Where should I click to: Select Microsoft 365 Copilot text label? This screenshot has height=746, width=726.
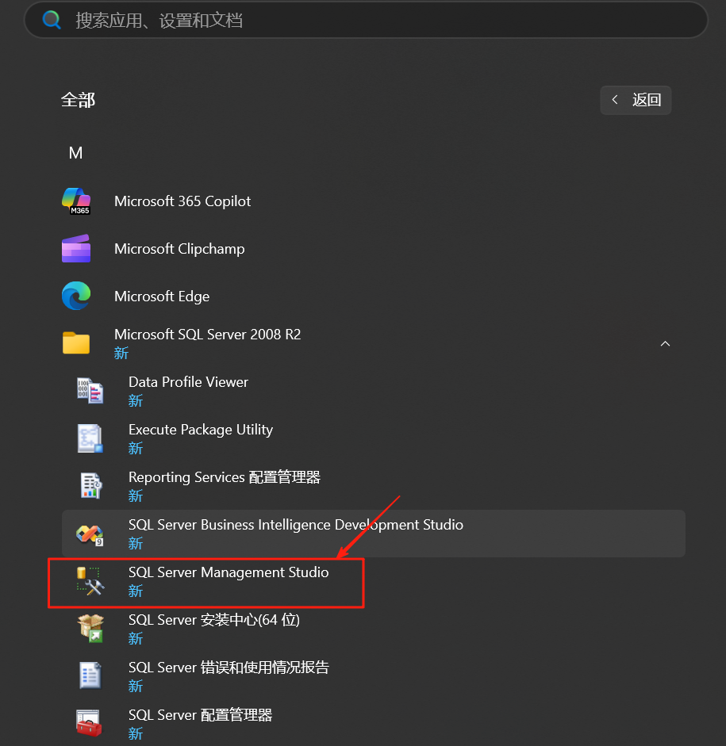tap(182, 201)
